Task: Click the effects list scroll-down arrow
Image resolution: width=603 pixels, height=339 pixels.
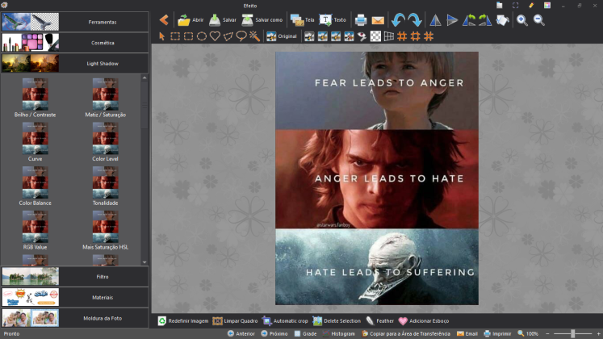Action: [144, 262]
